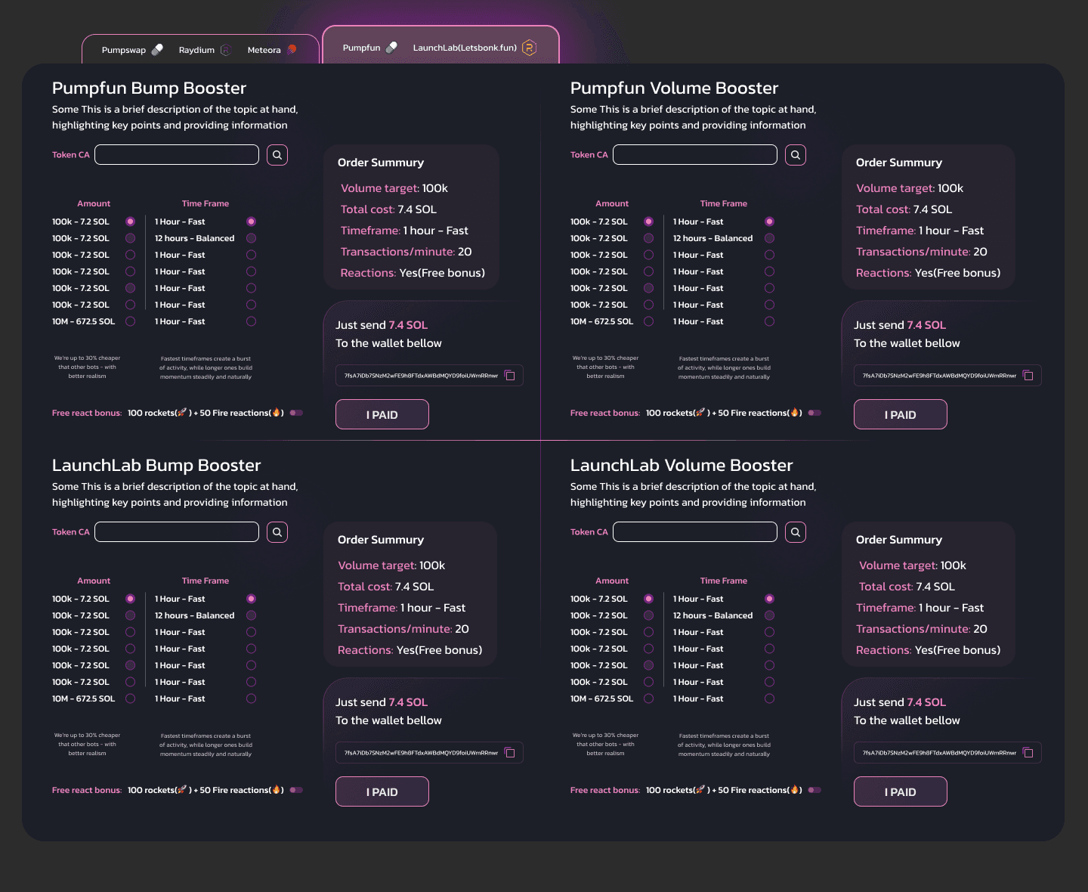Click the selected Time Frame radio in LaunchLab Volume Booster
Screen dimensions: 1088x892
[769, 599]
